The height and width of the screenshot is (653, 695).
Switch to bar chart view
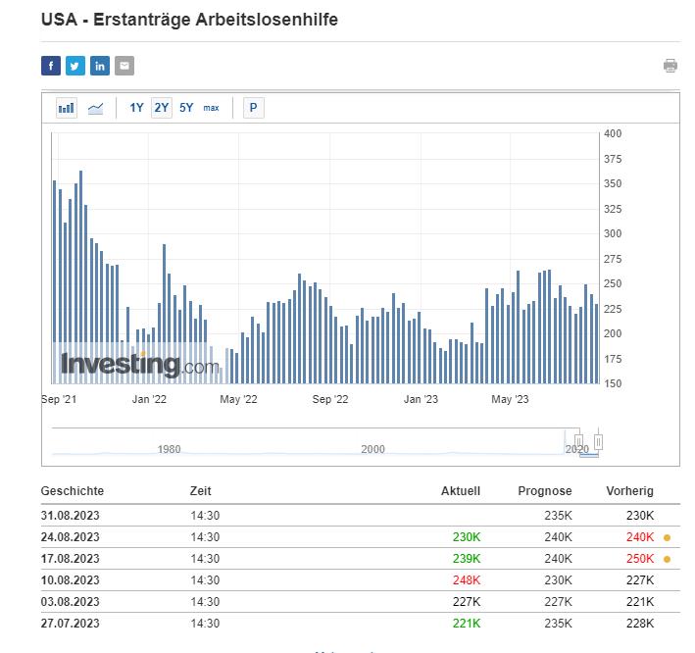67,108
